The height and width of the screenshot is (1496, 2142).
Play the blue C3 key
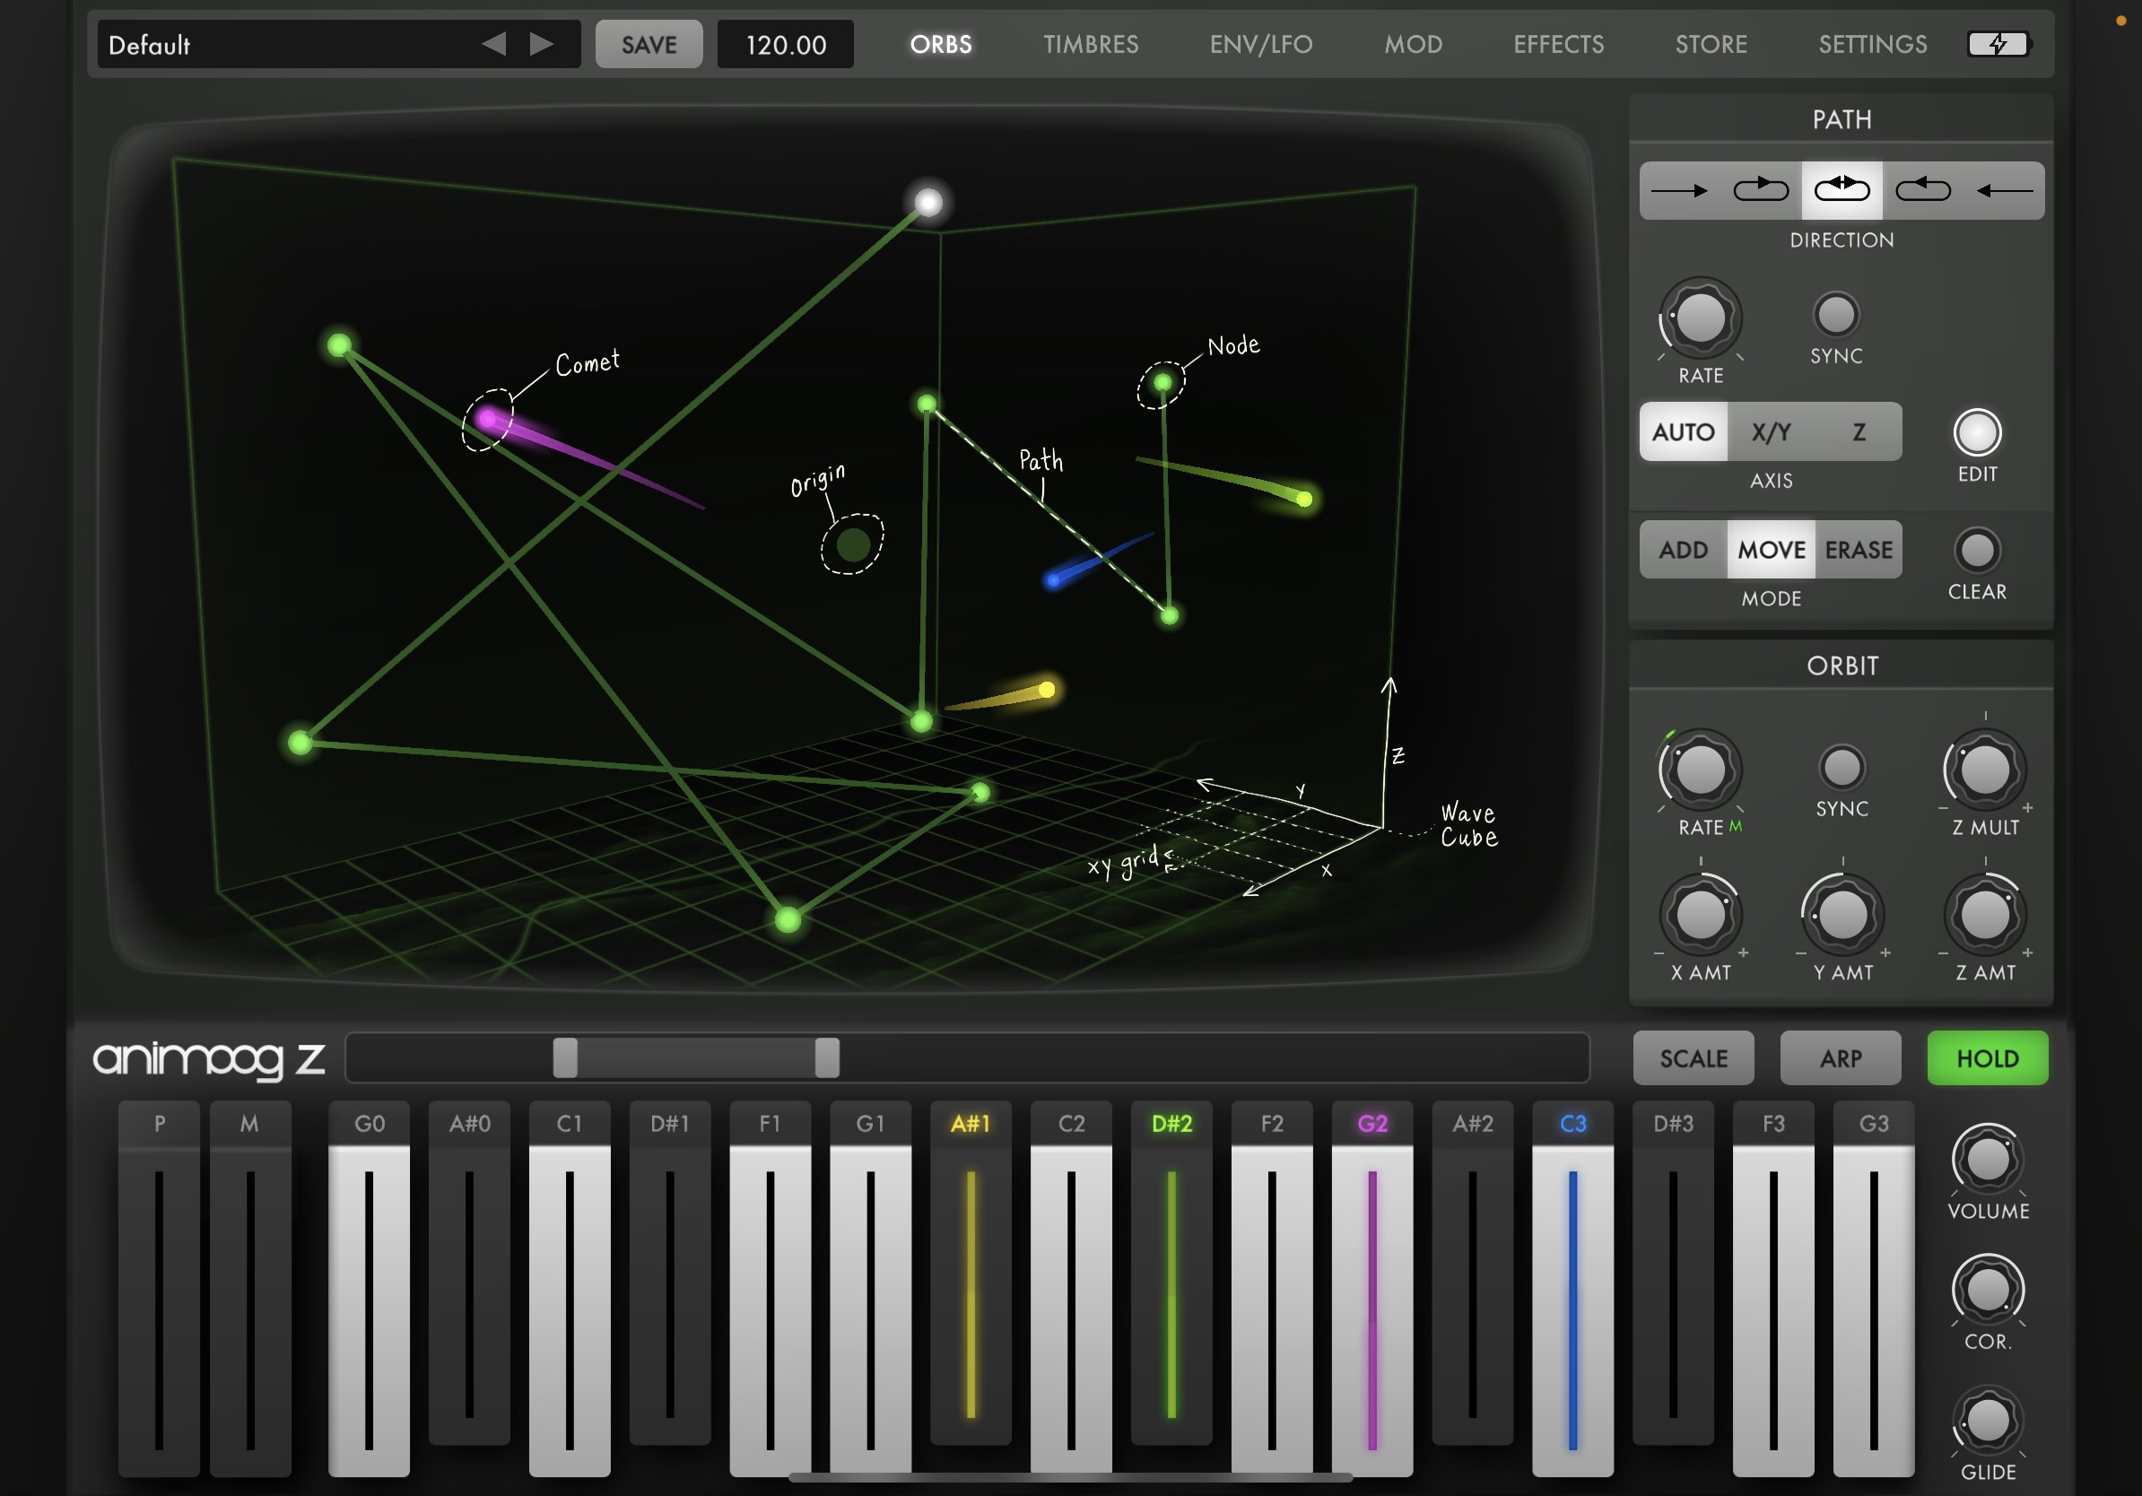[x=1572, y=1288]
